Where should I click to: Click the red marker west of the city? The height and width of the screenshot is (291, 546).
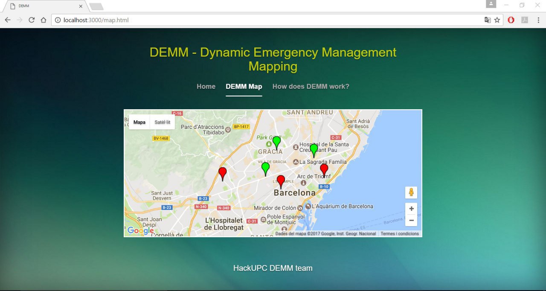coord(222,174)
